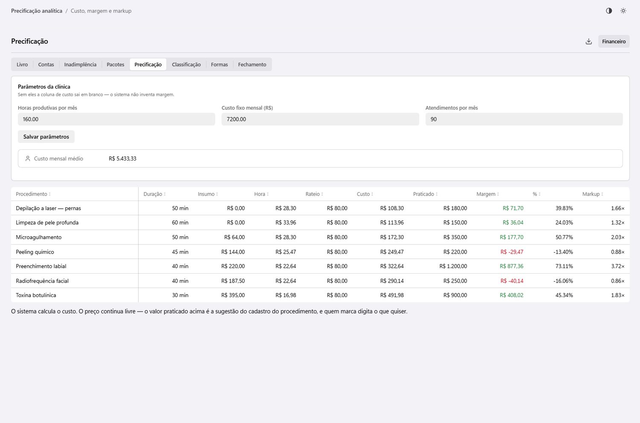Switch to the Contas tab
This screenshot has height=423, width=640.
[x=46, y=64]
